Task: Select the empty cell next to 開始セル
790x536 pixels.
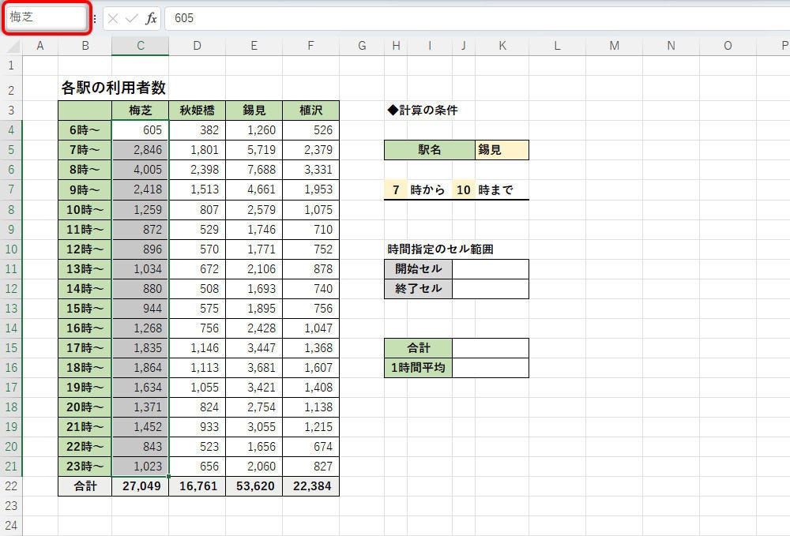Action: coord(490,269)
